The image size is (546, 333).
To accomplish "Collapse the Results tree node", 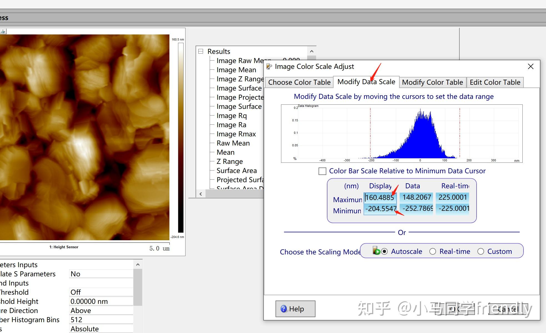I will point(201,51).
